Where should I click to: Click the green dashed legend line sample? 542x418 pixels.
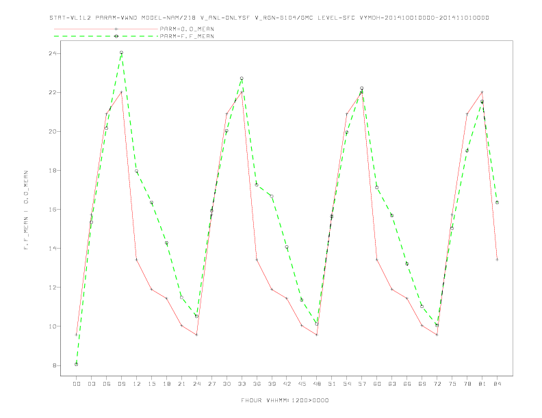pyautogui.click(x=106, y=36)
